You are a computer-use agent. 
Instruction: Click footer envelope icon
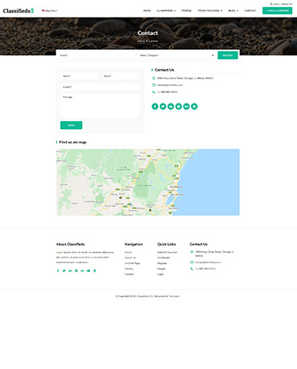[x=192, y=262]
